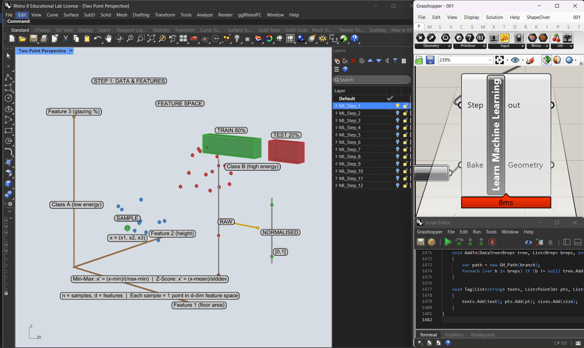This screenshot has width=584, height=348.
Task: Click the red X delete layer icon
Action: click(x=354, y=61)
